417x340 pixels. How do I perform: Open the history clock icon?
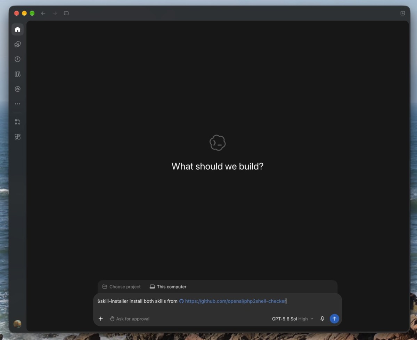tap(17, 59)
